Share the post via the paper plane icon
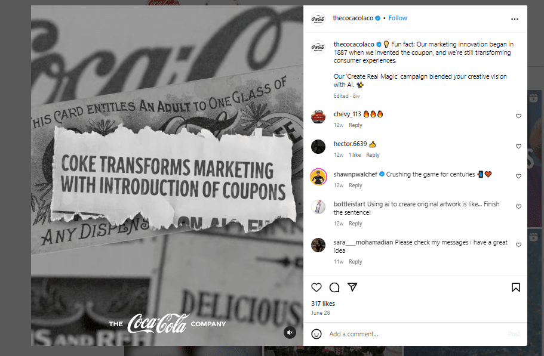This screenshot has height=356, width=544. pos(352,287)
